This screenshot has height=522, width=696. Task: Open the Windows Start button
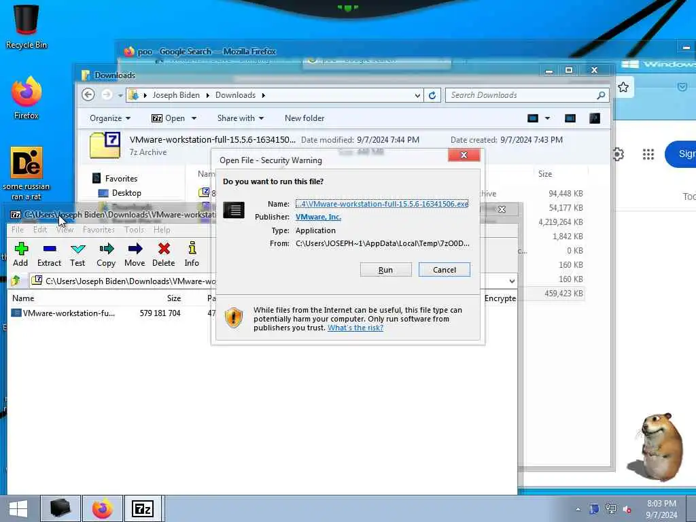click(18, 508)
